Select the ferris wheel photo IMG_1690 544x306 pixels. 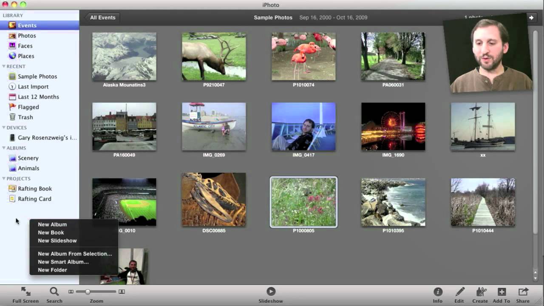pyautogui.click(x=393, y=127)
